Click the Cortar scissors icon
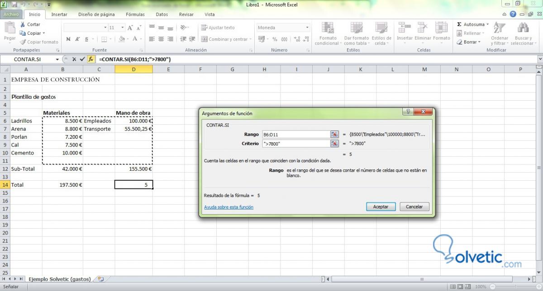Viewport: 543px width, 291px height. pyautogui.click(x=23, y=24)
